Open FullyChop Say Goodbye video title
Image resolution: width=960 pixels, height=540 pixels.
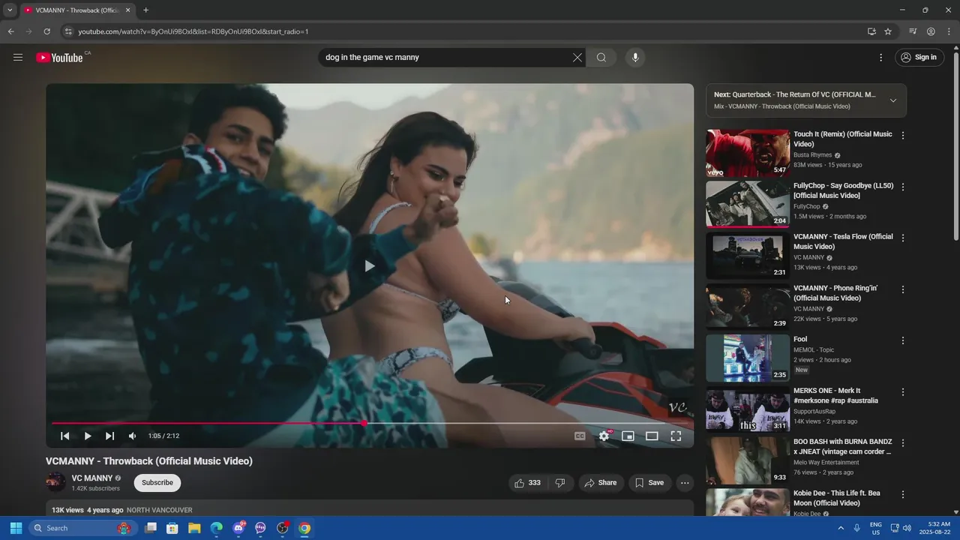(x=844, y=190)
